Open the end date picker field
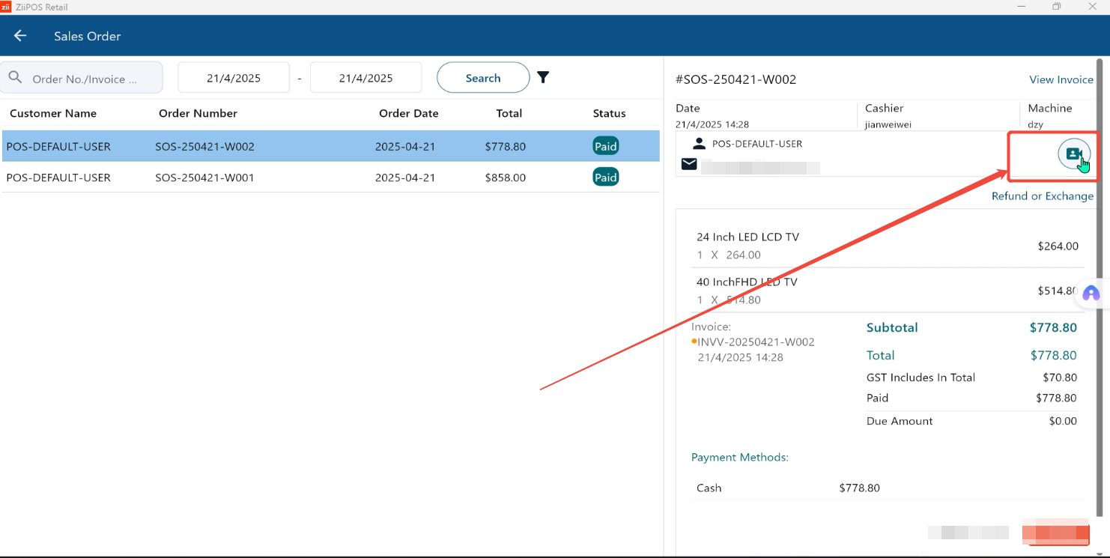Viewport: 1110px width, 558px height. click(366, 78)
